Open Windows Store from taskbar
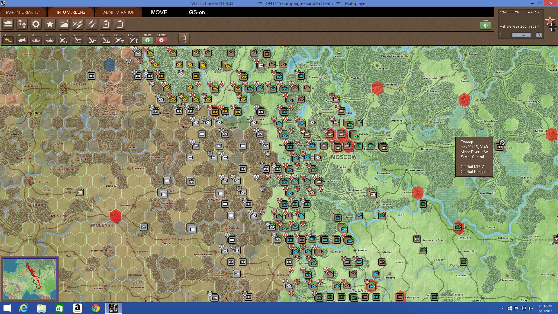The image size is (558, 314). pyautogui.click(x=59, y=308)
